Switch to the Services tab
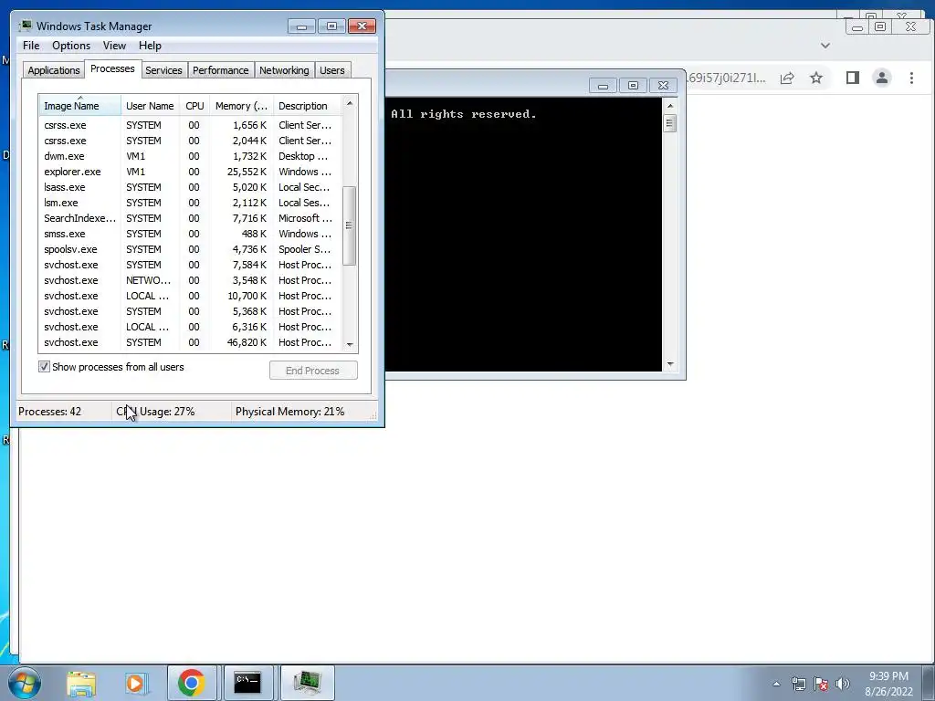935x701 pixels. coord(163,70)
